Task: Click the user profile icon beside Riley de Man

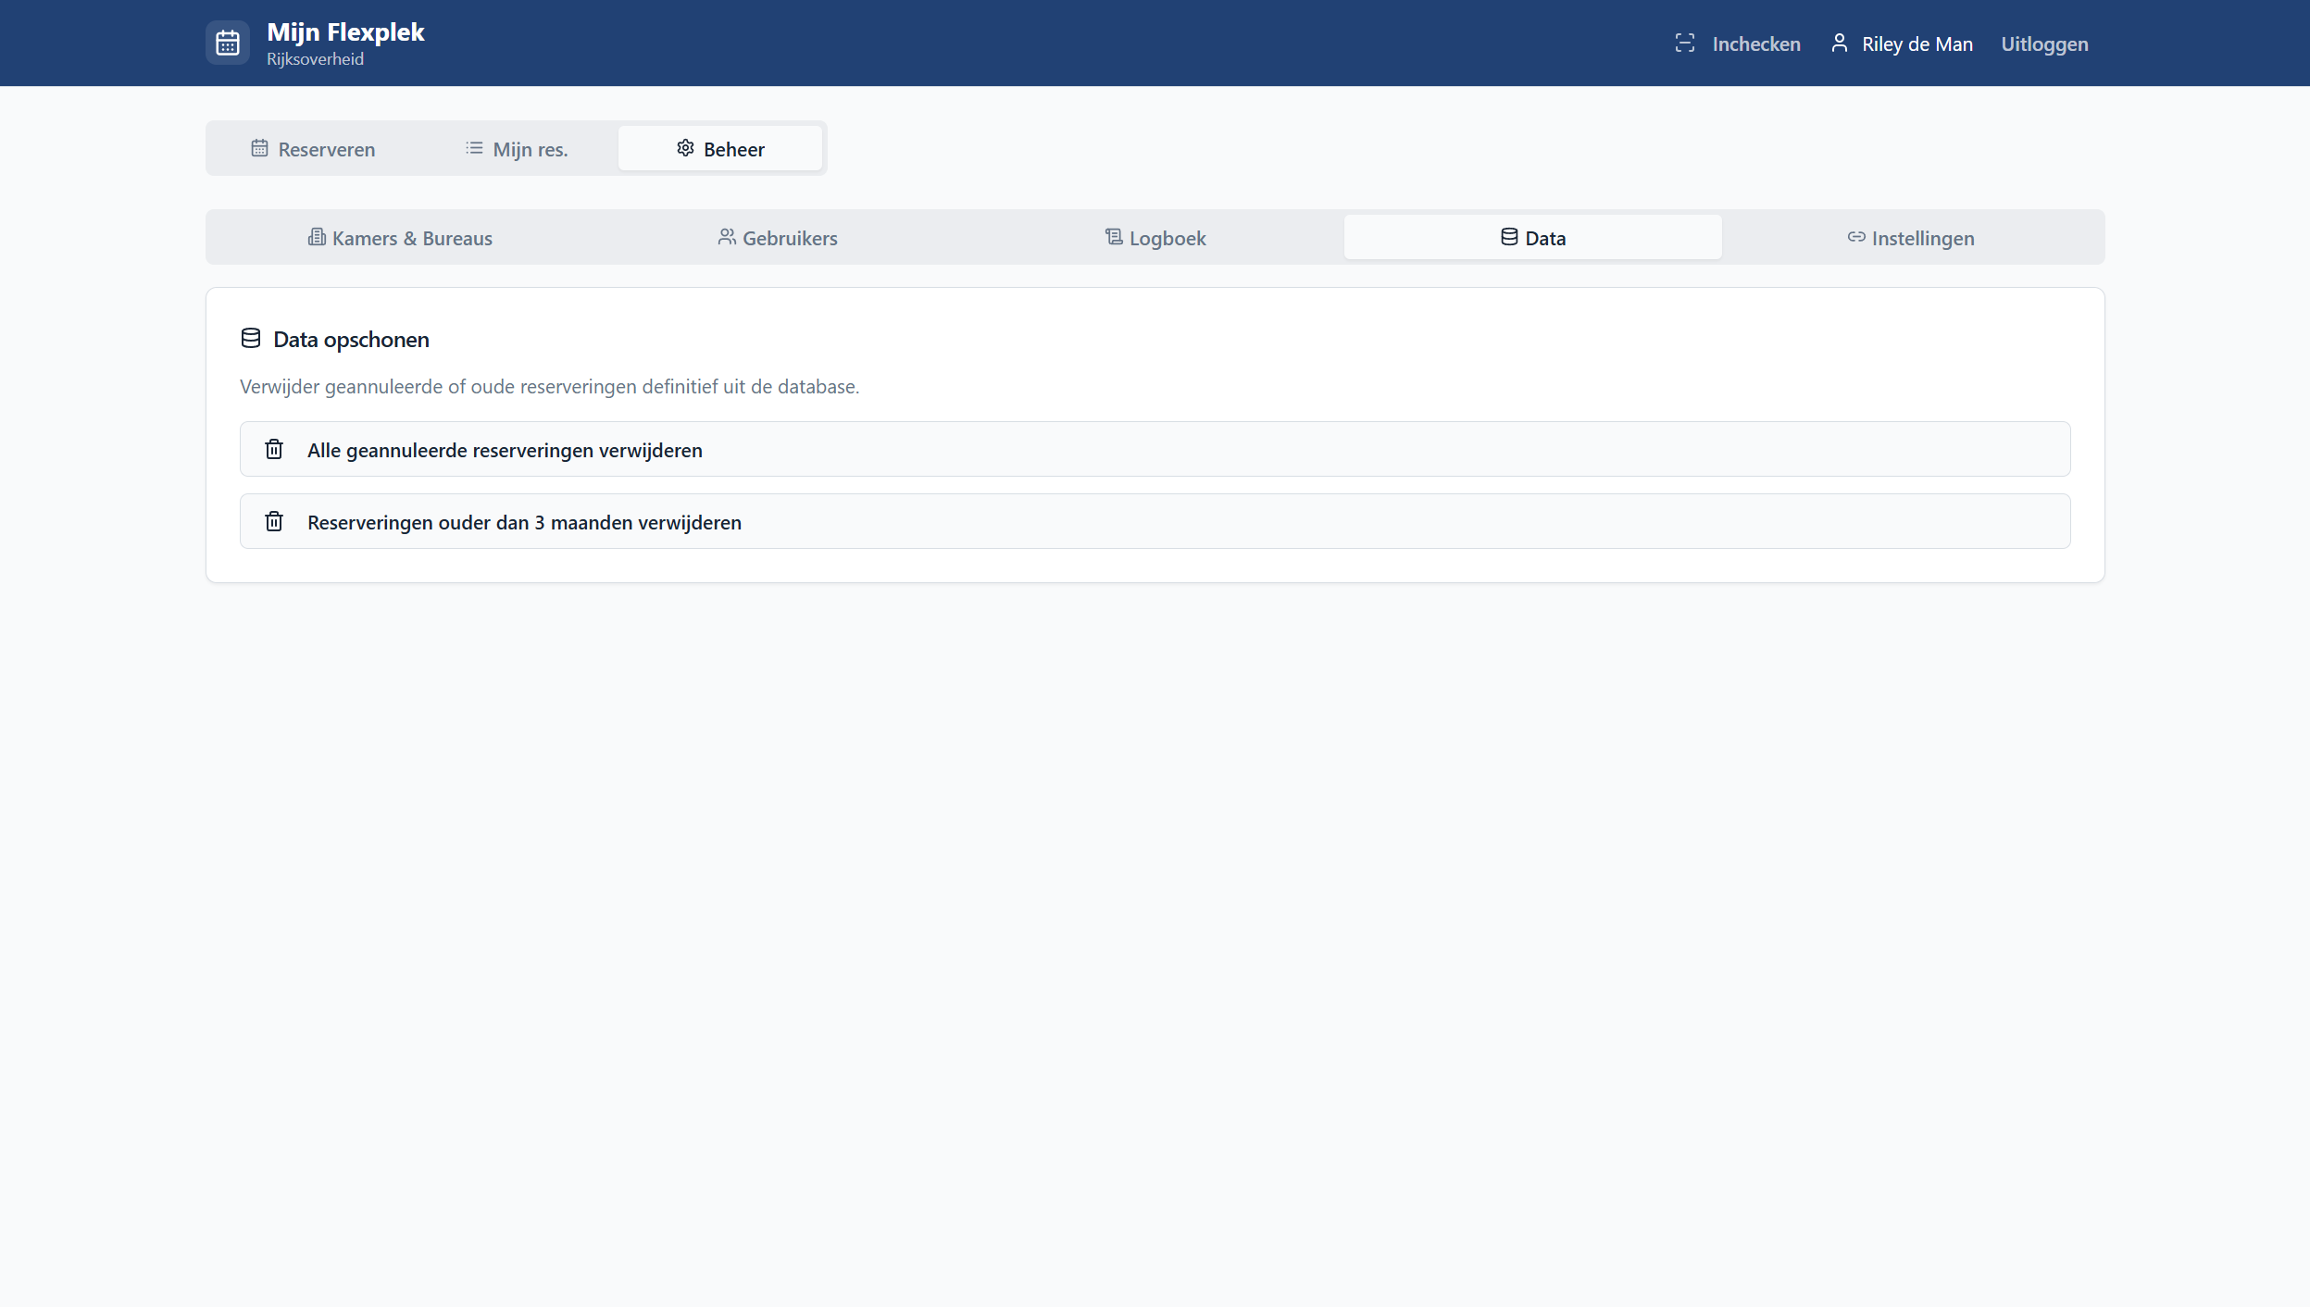Action: click(x=1840, y=44)
